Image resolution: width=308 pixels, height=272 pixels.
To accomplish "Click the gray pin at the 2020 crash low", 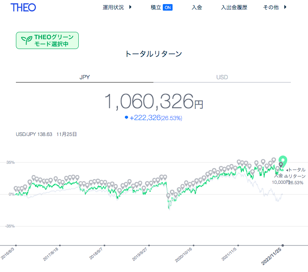I will [x=168, y=196].
